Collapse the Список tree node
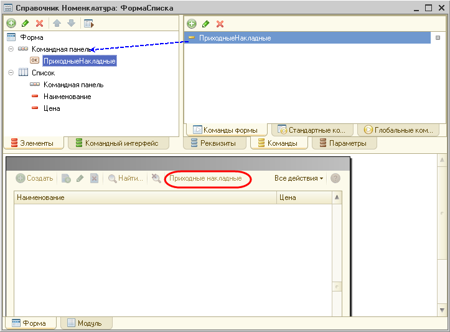 click(11, 73)
